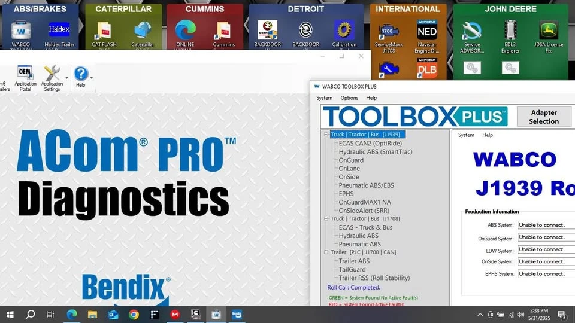This screenshot has height=323, width=575.
Task: Select OnGuardMAX1 NA in tree
Action: 365,202
